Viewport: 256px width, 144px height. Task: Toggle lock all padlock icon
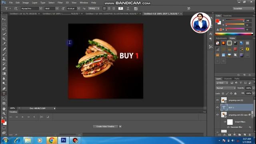coord(235,93)
